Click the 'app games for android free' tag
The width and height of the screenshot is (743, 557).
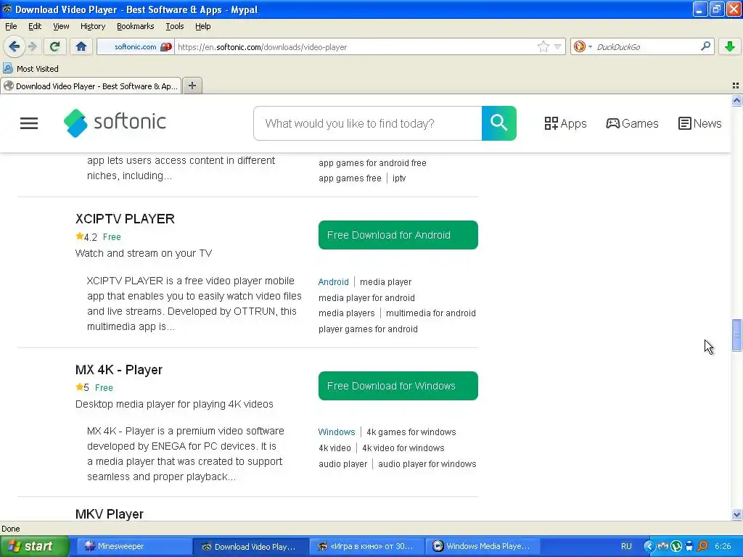(372, 163)
